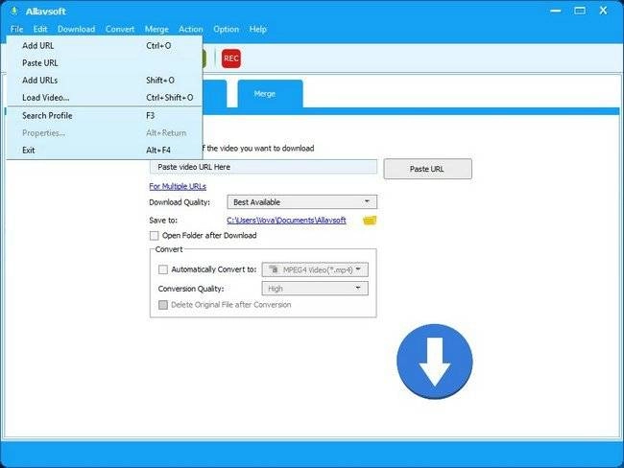Click the Paste URL button
The image size is (624, 468).
pyautogui.click(x=428, y=169)
